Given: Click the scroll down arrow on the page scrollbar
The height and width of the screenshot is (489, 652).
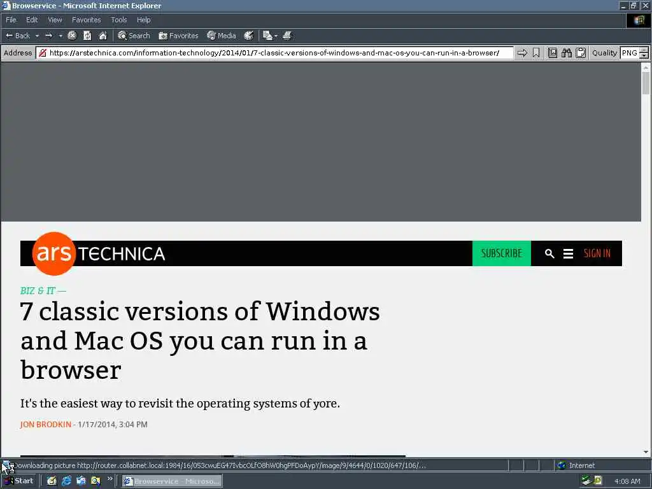Looking at the screenshot, I should 646,452.
